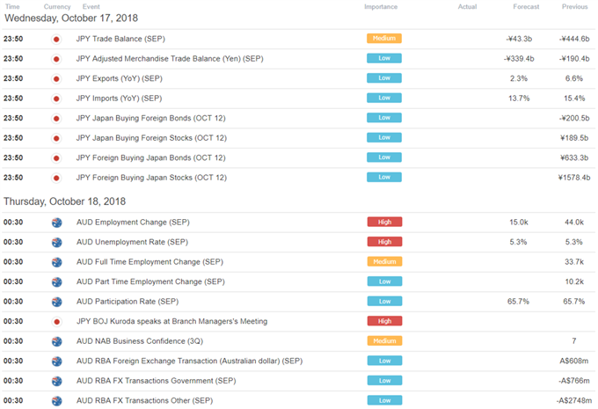Viewport: 598px width, 409px height.
Task: Click the Japan flag by Foreign Buying Japan Stocks
Action: click(56, 179)
